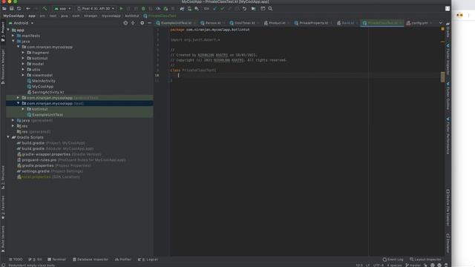475x267 pixels.
Task: Click kotlintut breadcrumb in navigation bar
Action: click(x=132, y=16)
